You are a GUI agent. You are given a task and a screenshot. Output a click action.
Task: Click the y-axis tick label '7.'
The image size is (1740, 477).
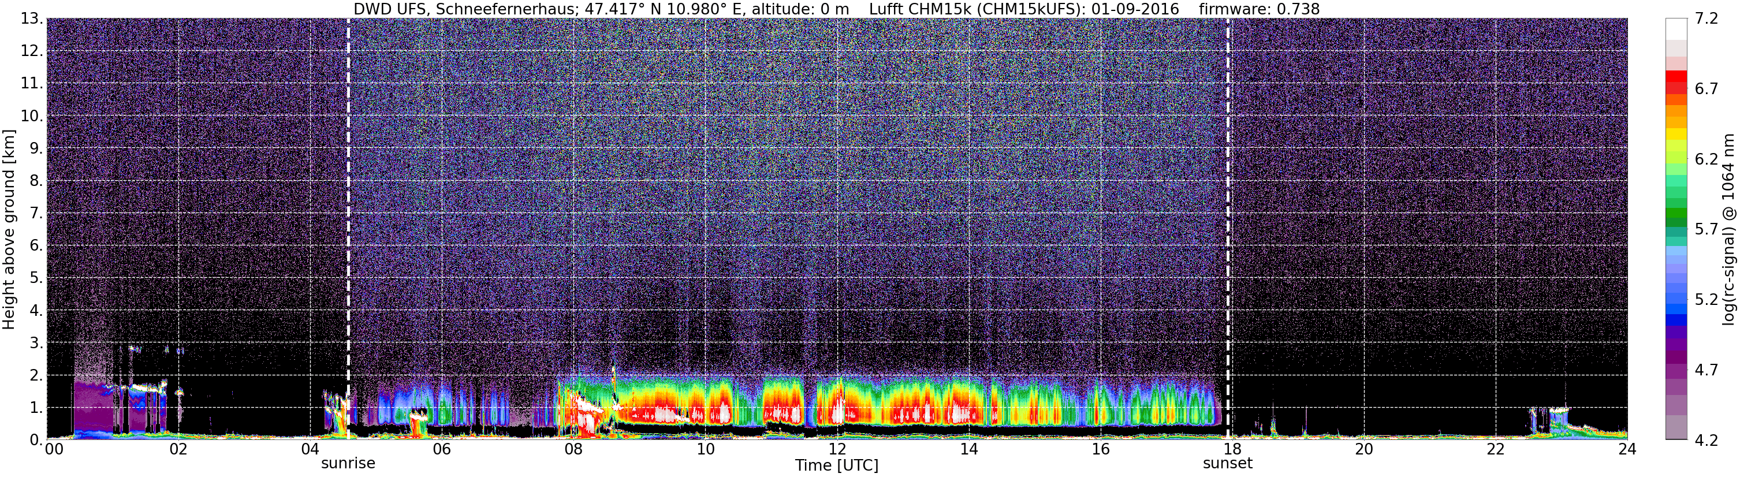pyautogui.click(x=36, y=214)
